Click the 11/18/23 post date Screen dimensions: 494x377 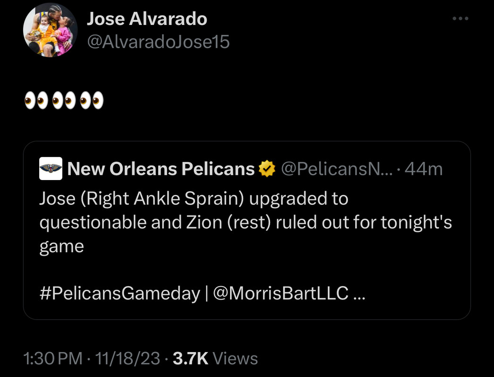[x=128, y=359]
